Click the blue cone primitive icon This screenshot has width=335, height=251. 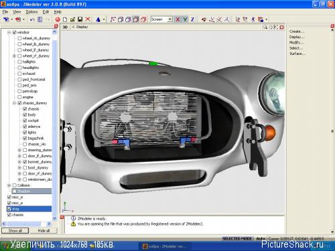click(98, 19)
